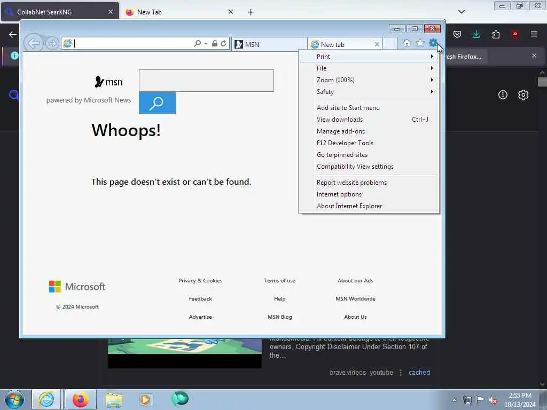Click the msn butterfly logo
The width and height of the screenshot is (547, 410).
click(108, 82)
